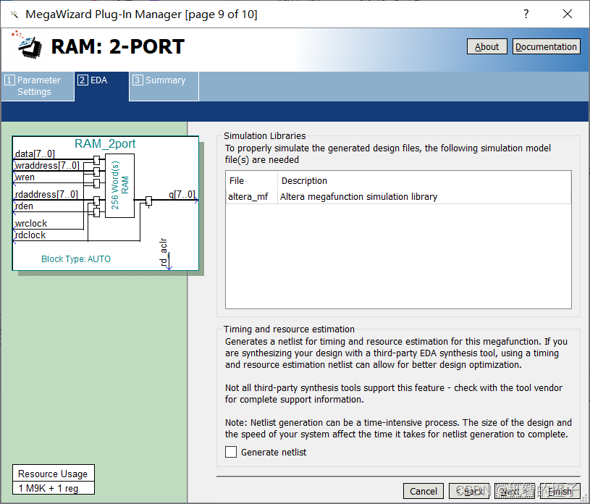Click the help question mark in title bar

(x=526, y=14)
